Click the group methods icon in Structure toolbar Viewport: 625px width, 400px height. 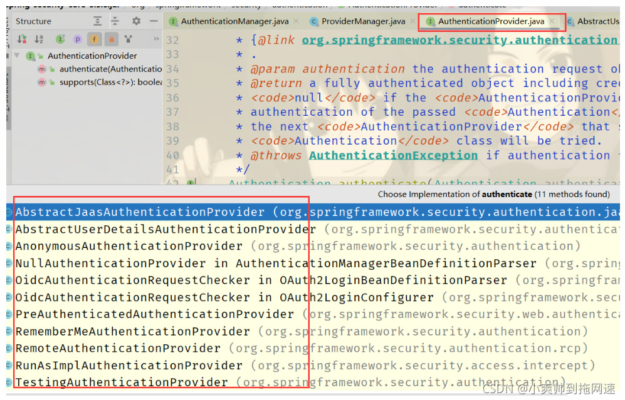click(x=128, y=39)
